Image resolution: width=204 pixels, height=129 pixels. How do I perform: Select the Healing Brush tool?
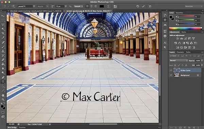(x=3, y=42)
